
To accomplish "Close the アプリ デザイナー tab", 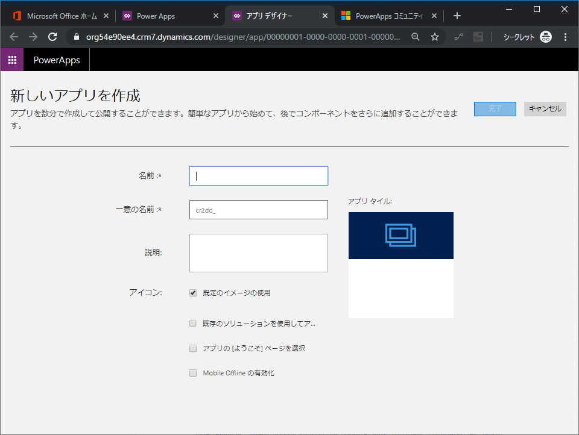I will pyautogui.click(x=325, y=16).
